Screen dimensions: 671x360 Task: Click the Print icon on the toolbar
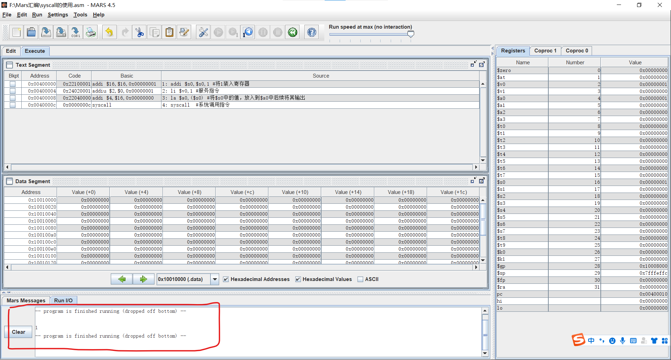click(x=91, y=32)
